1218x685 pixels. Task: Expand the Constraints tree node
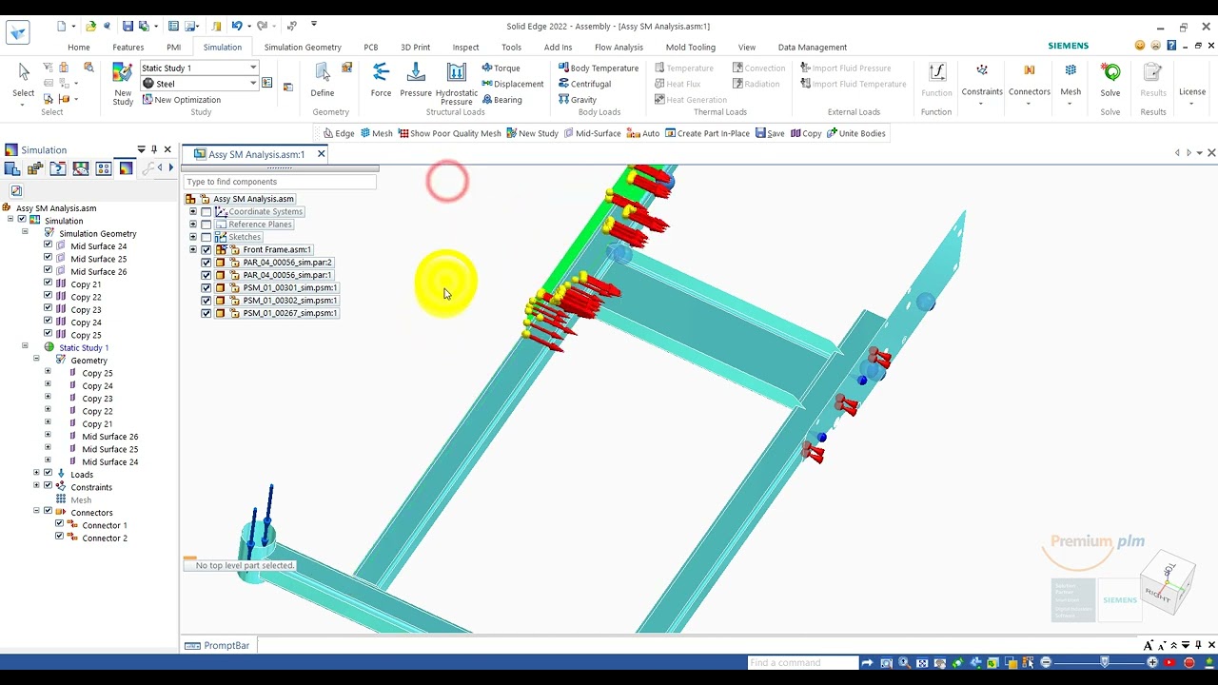pyautogui.click(x=36, y=486)
